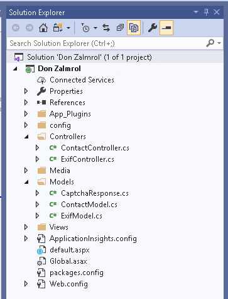228x299 pixels.
Task: Open Properties with the wrench toolbar icon
Action: pos(153,28)
